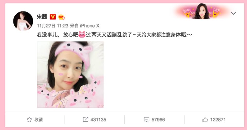Click the 收藏 favorite label
Screen dimensions: 247x130
39,119
